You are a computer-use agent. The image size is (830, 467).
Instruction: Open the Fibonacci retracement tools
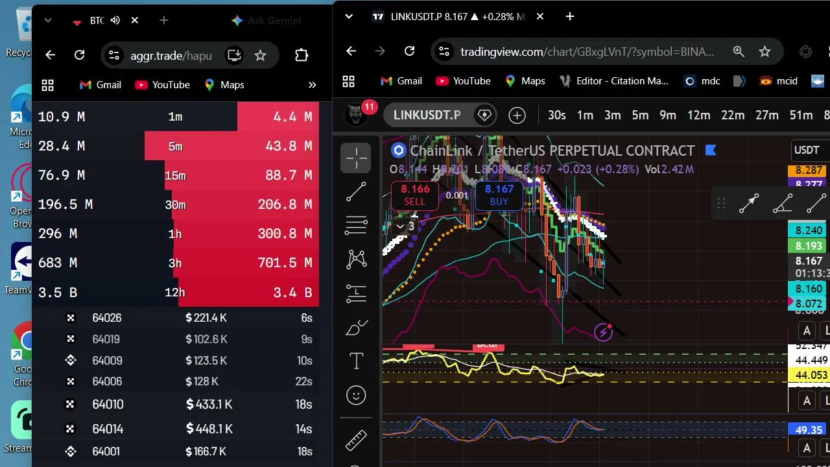[x=356, y=226]
